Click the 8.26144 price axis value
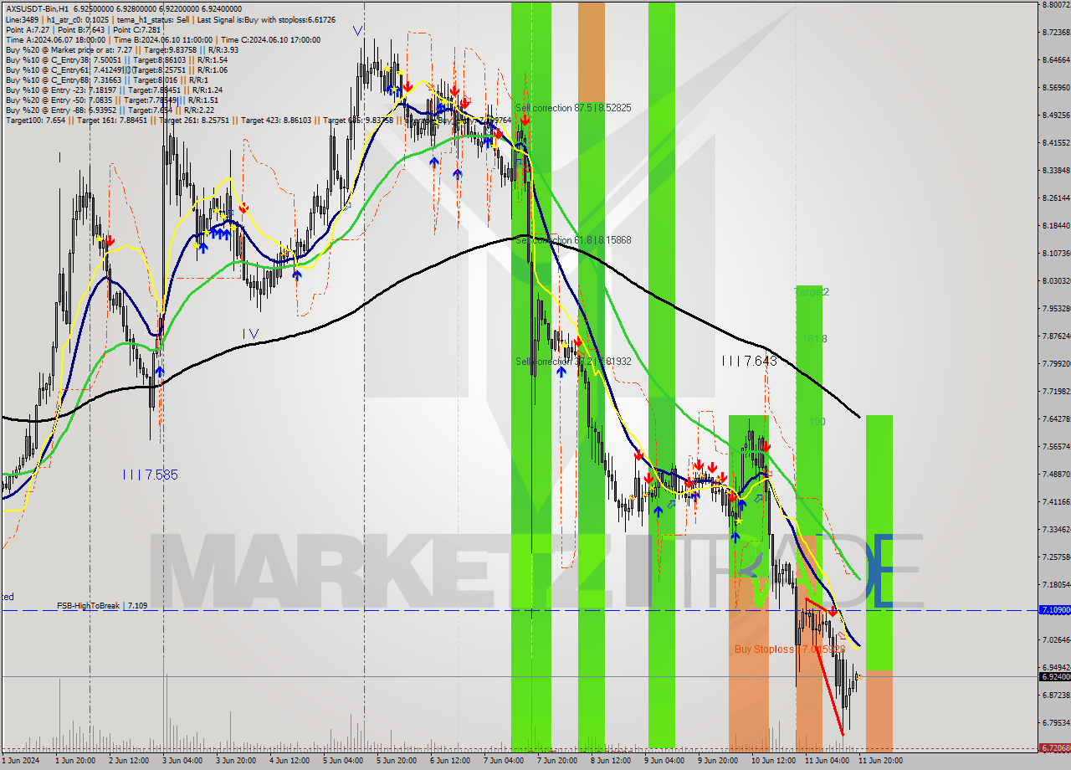1071x770 pixels. 1056,198
